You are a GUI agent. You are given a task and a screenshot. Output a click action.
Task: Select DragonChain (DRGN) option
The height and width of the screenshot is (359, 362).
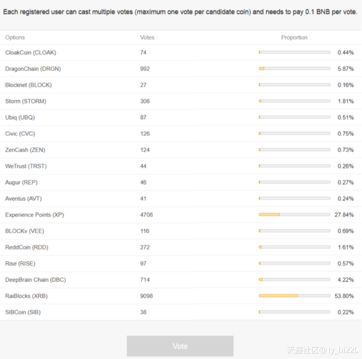tap(33, 69)
